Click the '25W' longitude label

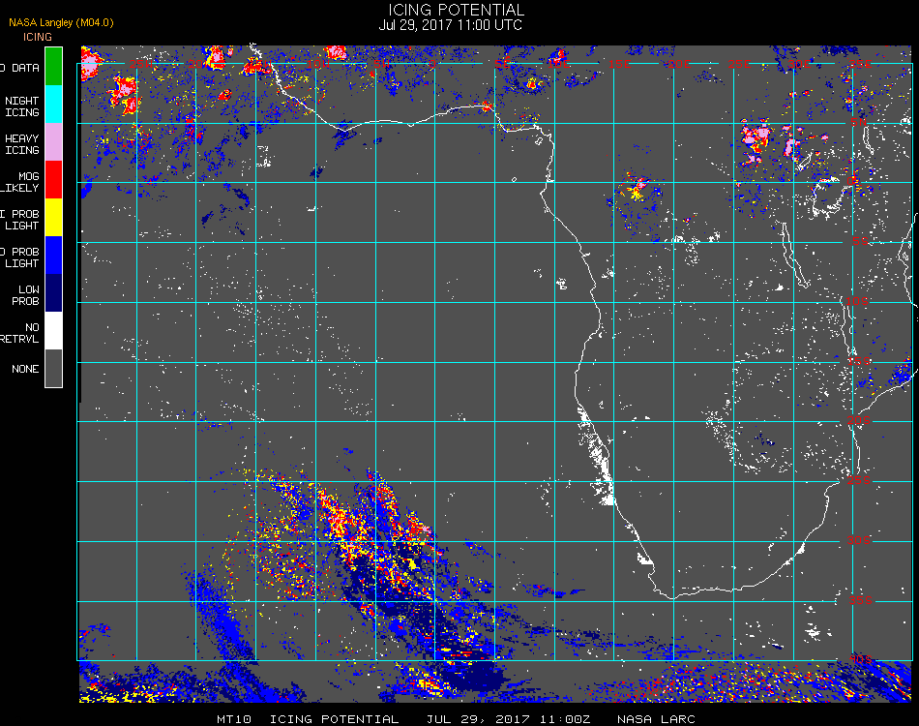(x=140, y=63)
